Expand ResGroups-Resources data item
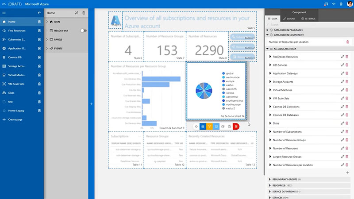 tap(270, 57)
